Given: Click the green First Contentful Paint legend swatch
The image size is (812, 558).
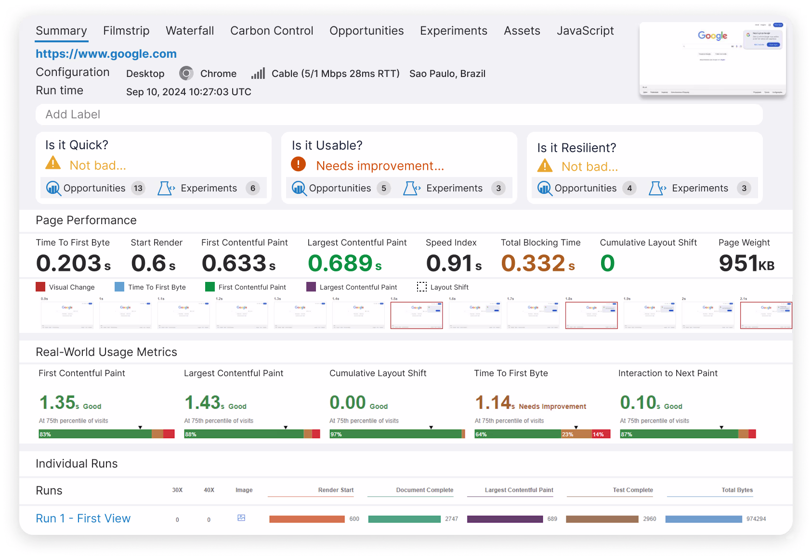Looking at the screenshot, I should (x=210, y=287).
